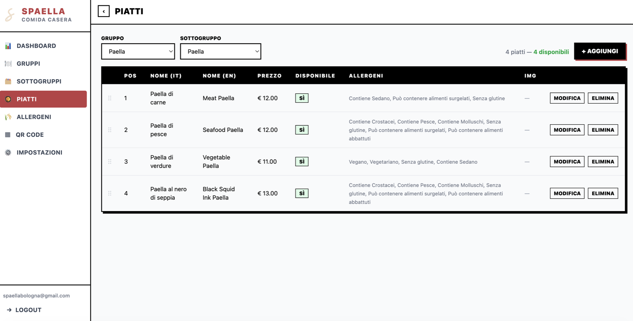
Task: Open the QR Code page
Action: pyautogui.click(x=44, y=135)
